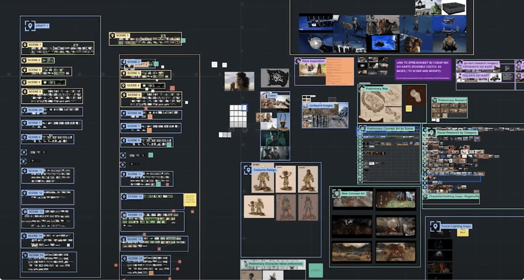
Task: Select Scene 8 pin icon in Draft 2 frame
Action: click(x=124, y=141)
